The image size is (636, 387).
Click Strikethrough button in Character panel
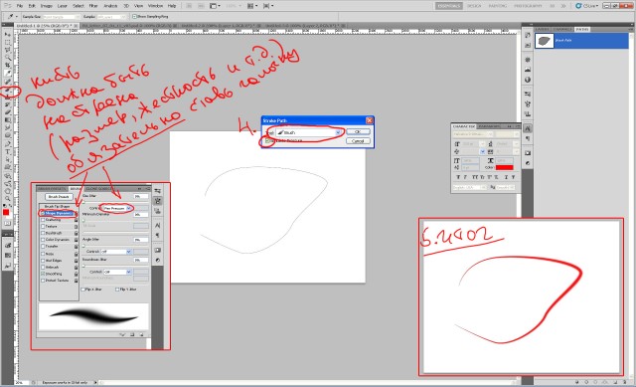[x=513, y=177]
